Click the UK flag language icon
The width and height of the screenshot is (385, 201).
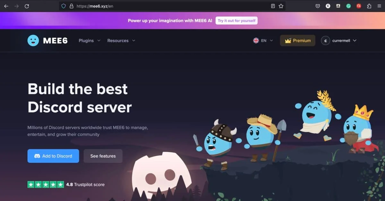[256, 40]
